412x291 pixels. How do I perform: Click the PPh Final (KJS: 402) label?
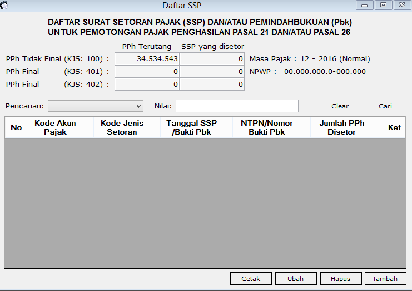[x=57, y=85]
